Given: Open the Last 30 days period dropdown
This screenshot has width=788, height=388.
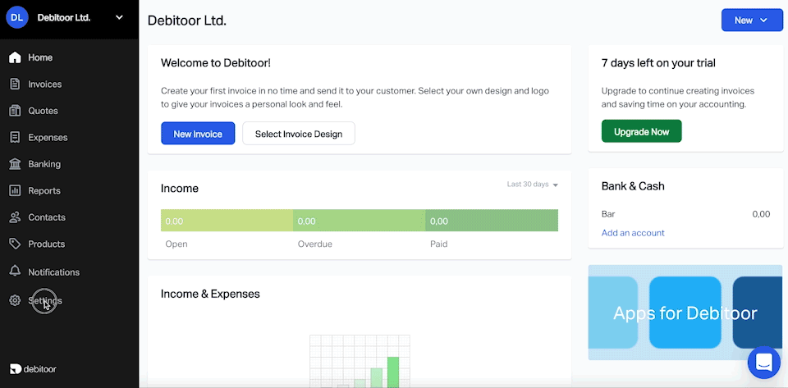Looking at the screenshot, I should pos(533,185).
